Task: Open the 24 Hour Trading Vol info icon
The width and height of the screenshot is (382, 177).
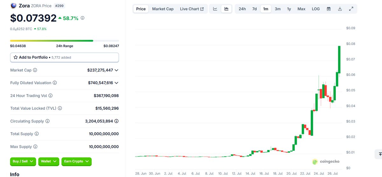Action: 50,95
